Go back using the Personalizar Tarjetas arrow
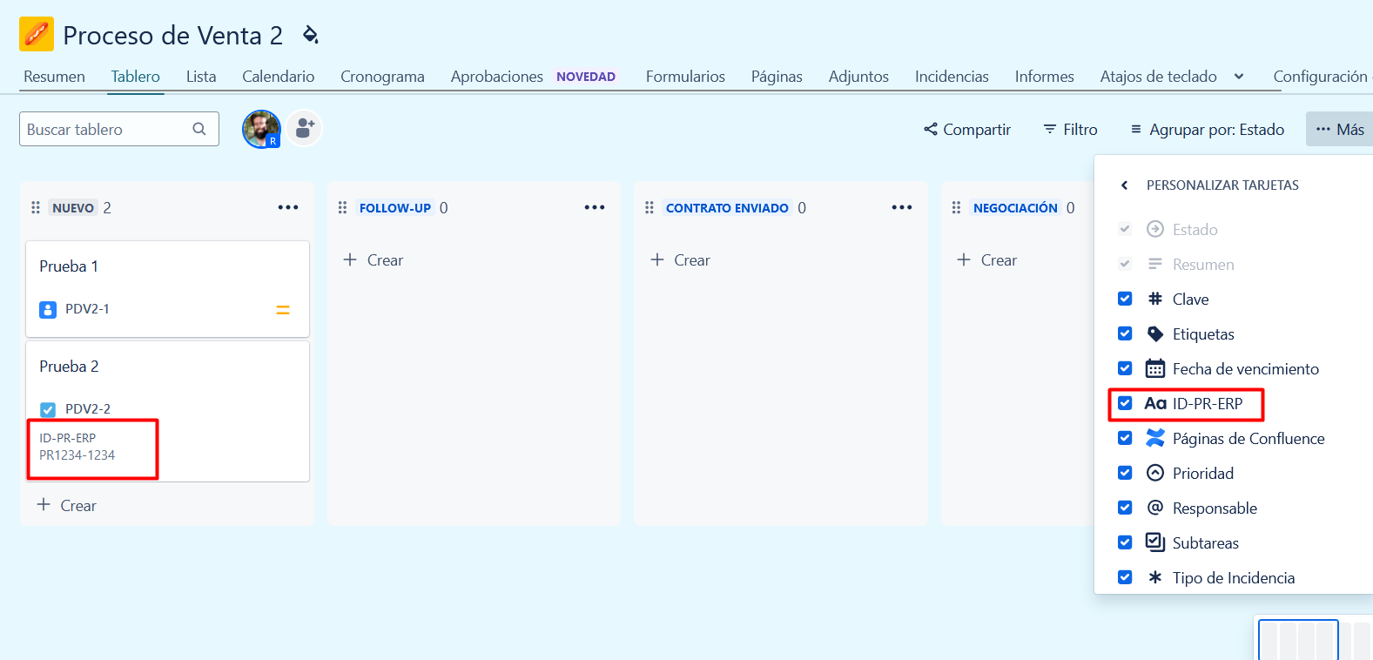The width and height of the screenshot is (1373, 660). pos(1124,185)
